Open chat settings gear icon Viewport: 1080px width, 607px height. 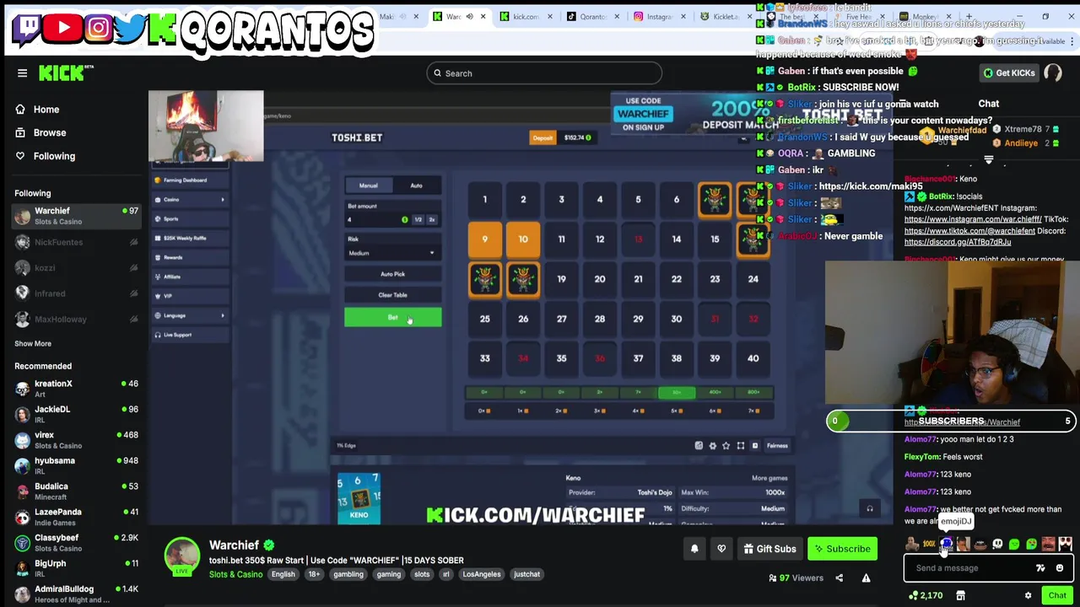tap(1028, 595)
